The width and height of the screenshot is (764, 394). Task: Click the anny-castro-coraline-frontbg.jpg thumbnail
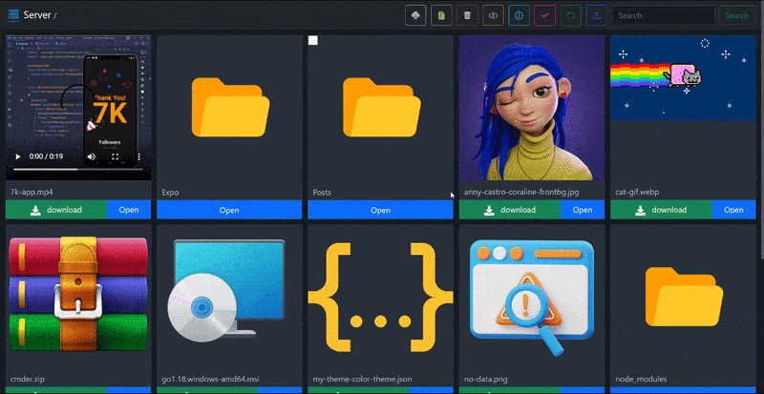tap(532, 108)
